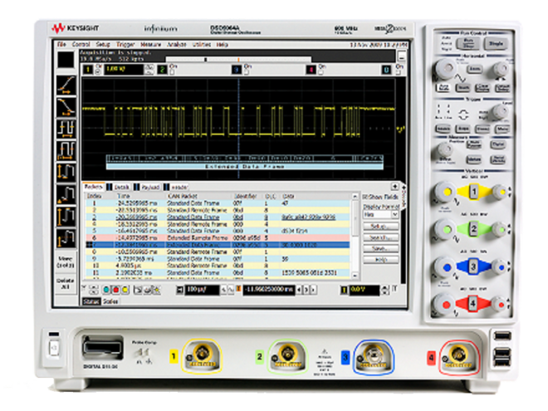This screenshot has height=411, width=548.
Task: Click the Keysight logo on the bezel
Action: point(76,28)
